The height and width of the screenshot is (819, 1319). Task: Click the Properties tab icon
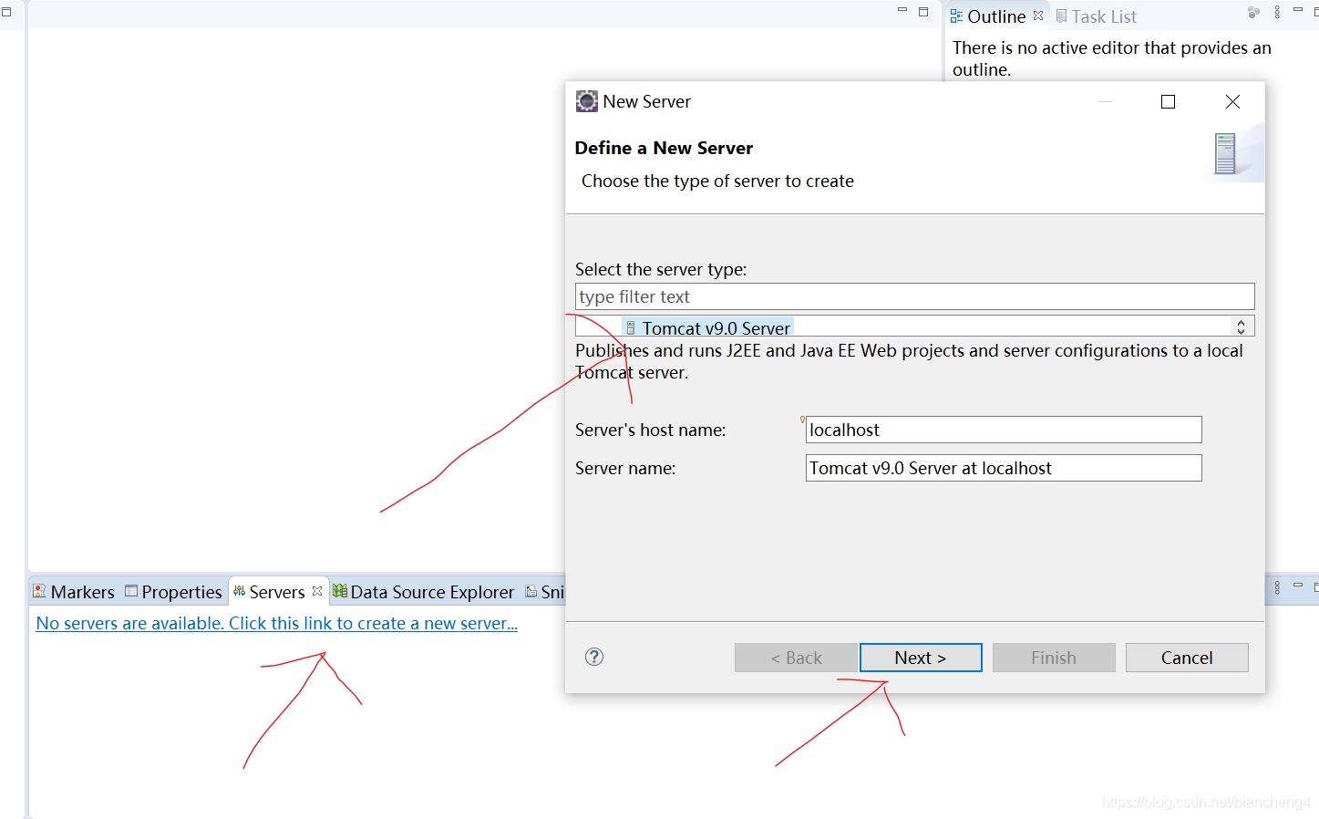pos(131,590)
